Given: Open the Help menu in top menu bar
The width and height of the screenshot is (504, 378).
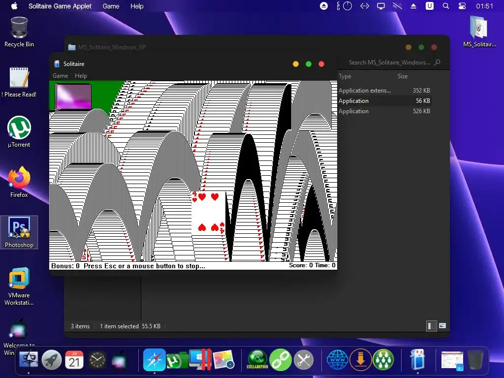Looking at the screenshot, I should (x=137, y=6).
